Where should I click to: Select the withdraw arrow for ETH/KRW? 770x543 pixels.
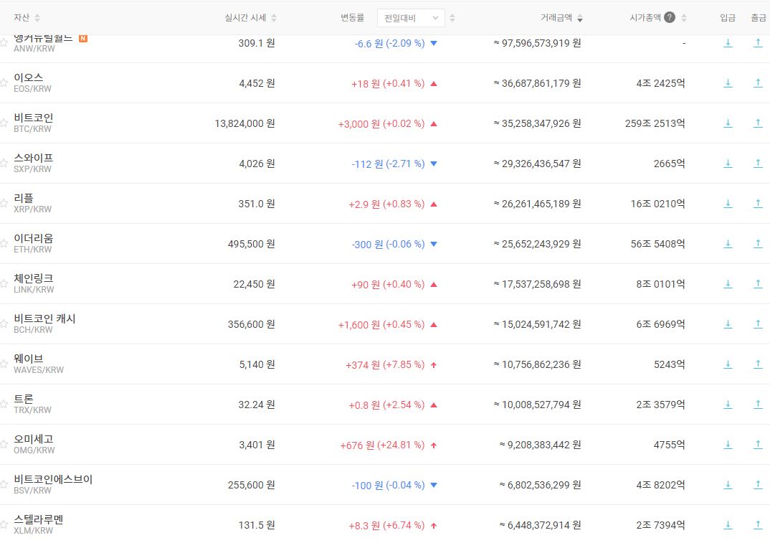758,244
